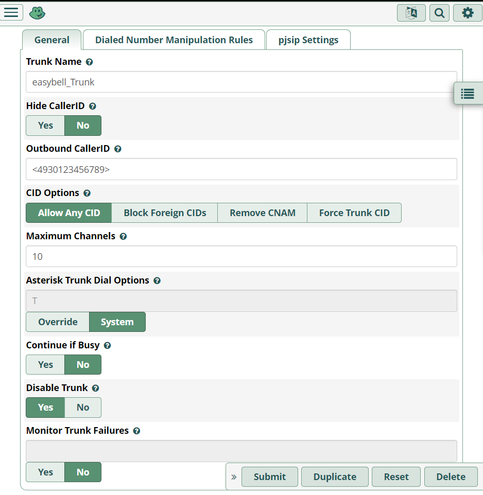
Task: Open the floating list panel icon
Action: click(x=468, y=94)
